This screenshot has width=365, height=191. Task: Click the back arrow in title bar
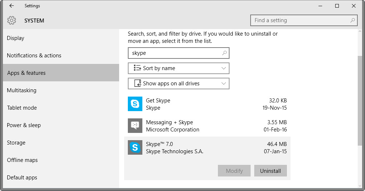click(x=12, y=6)
